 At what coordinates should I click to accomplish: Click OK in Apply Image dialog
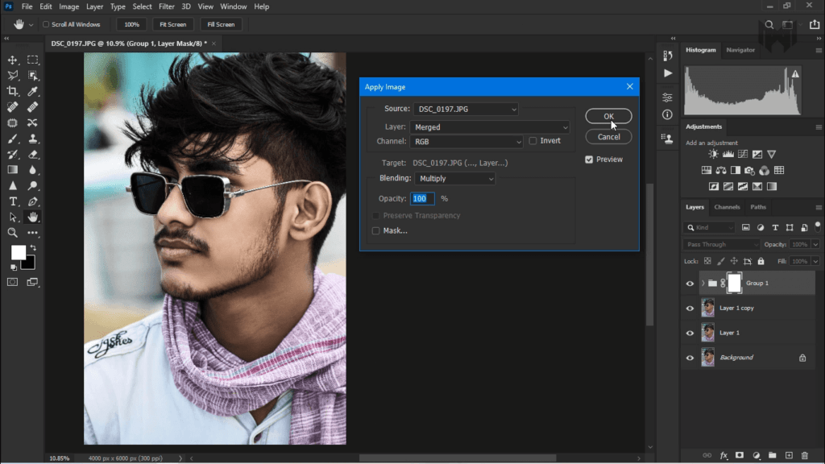(x=609, y=116)
